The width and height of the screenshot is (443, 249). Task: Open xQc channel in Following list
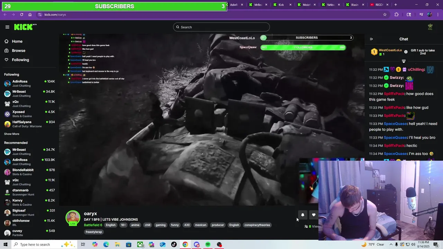[29, 104]
